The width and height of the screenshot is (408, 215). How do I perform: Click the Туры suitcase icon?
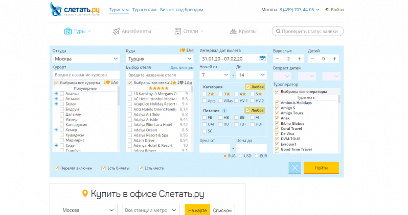coord(68,31)
